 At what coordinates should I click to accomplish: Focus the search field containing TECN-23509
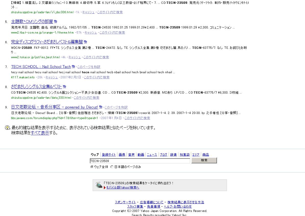[140, 161]
